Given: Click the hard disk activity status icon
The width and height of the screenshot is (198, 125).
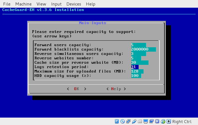Looking at the screenshot, I should (x=117, y=121).
